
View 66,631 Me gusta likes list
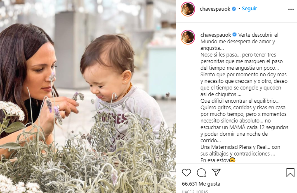[x=201, y=184]
